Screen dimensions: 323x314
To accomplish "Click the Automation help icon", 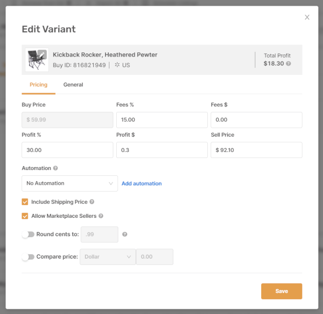I will [x=55, y=168].
